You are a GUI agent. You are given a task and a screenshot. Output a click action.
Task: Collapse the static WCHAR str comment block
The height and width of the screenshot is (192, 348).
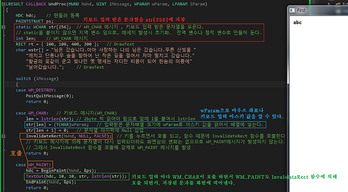click(3, 27)
